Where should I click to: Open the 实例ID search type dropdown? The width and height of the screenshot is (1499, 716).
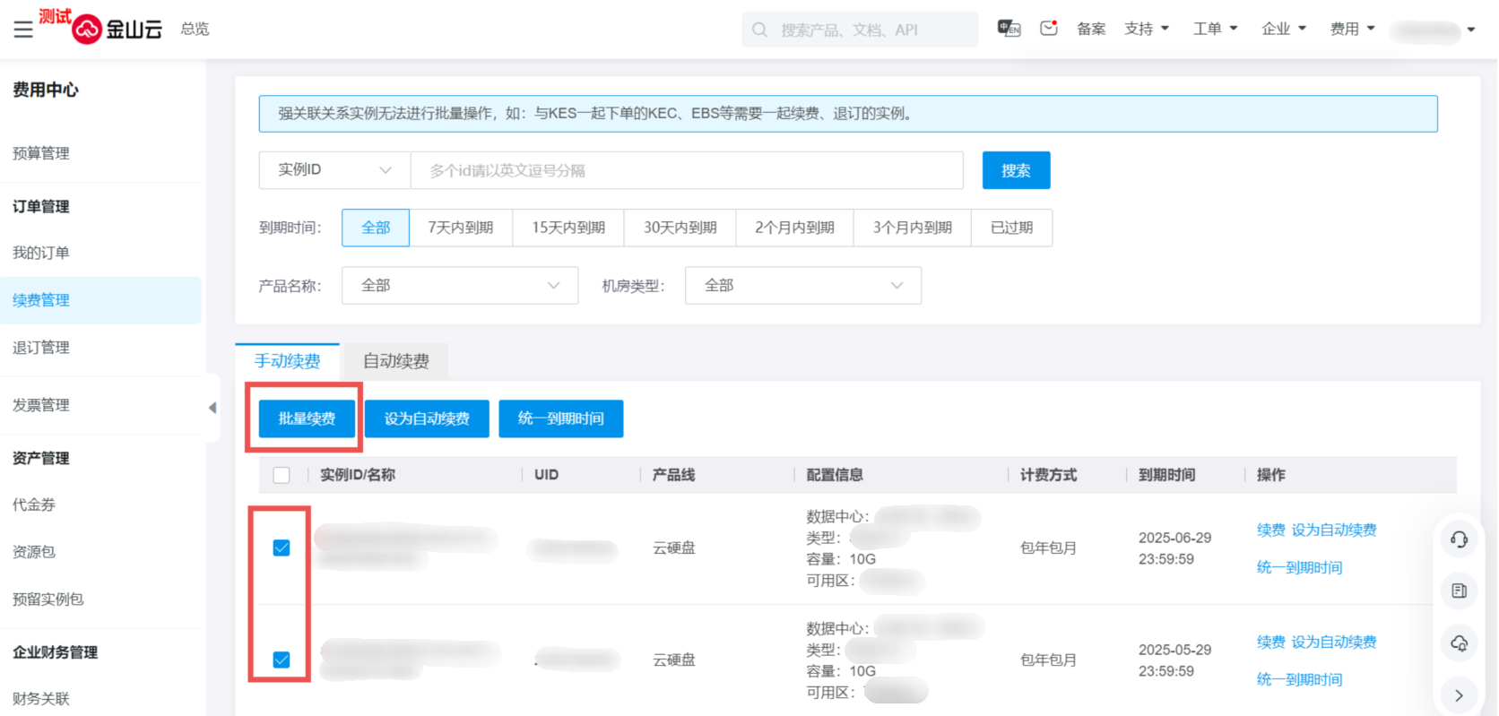click(334, 170)
